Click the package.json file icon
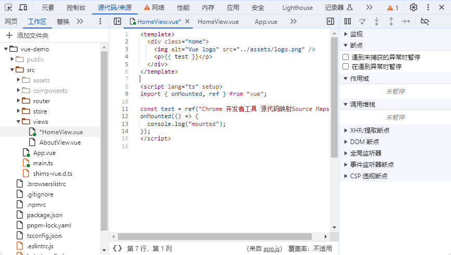 coord(20,215)
